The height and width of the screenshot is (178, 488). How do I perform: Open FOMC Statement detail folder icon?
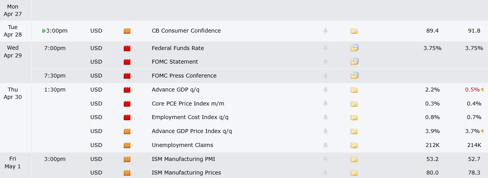click(354, 62)
